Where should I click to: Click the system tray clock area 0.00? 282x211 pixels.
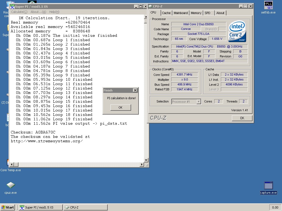[275, 207]
